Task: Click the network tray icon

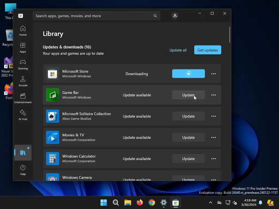Action: [228, 202]
